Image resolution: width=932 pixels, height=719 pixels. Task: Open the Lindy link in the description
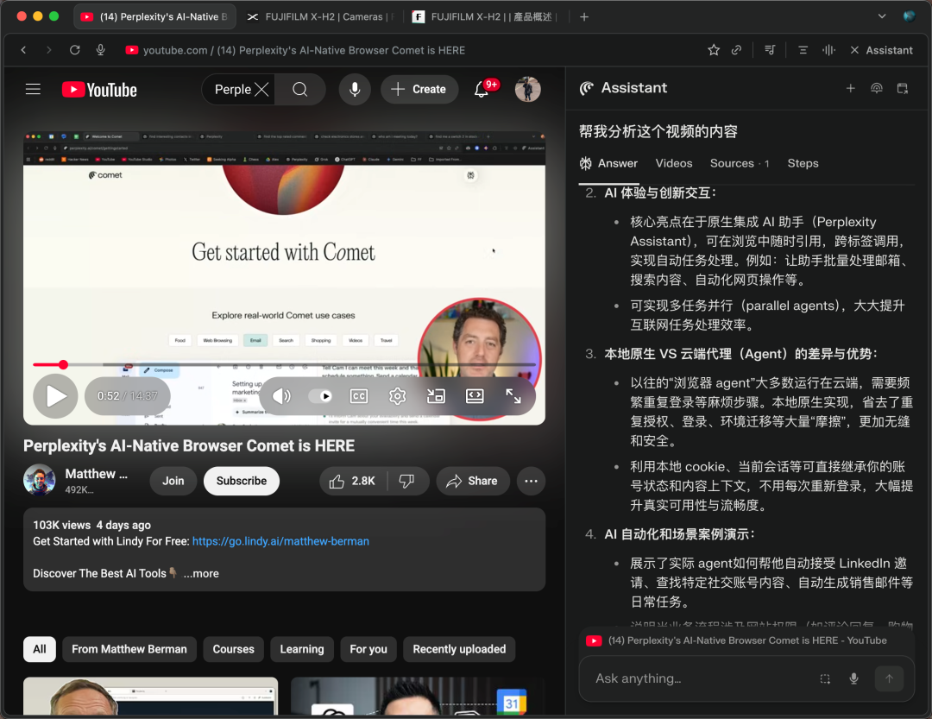(280, 540)
